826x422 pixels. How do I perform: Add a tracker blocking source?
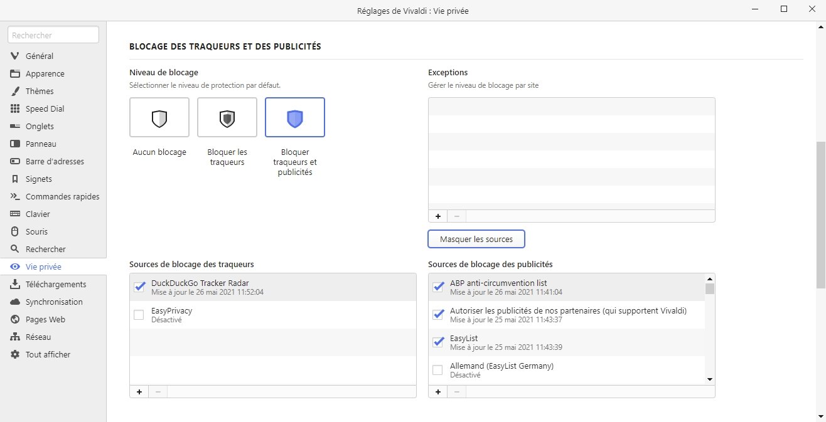[139, 392]
